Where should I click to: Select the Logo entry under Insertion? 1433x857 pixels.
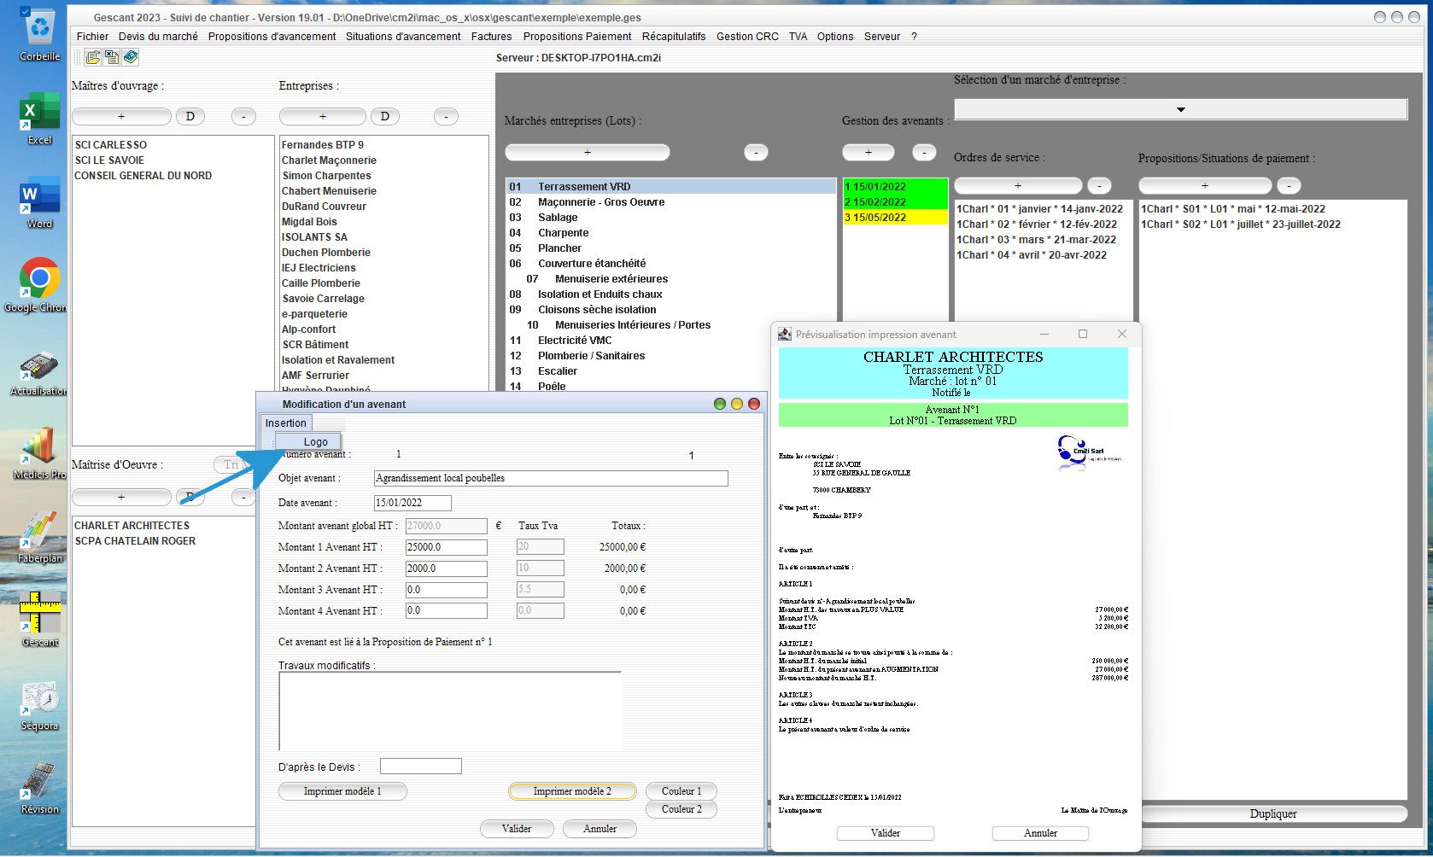[x=308, y=442]
